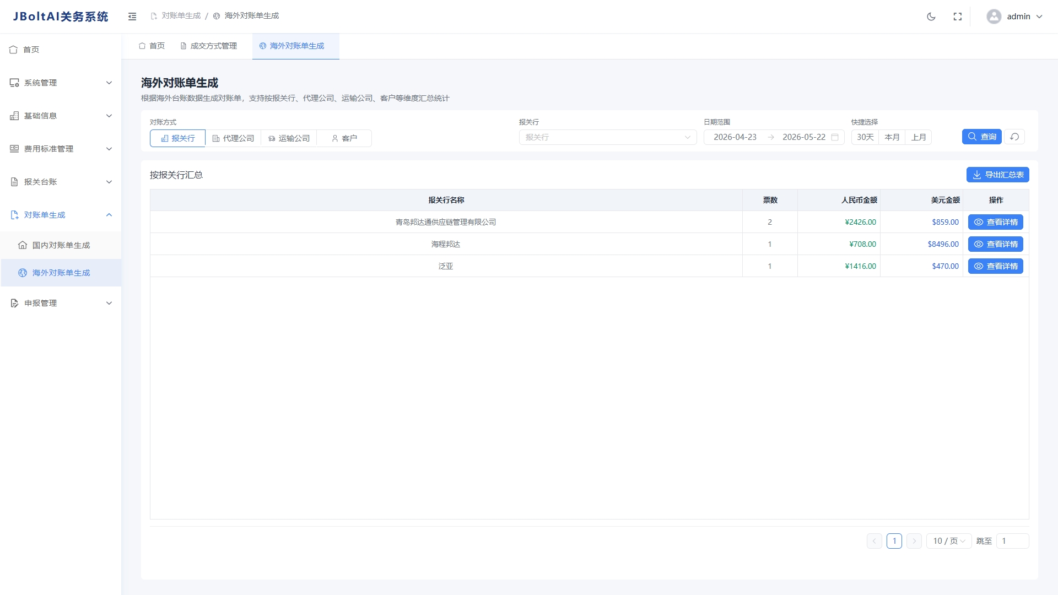Select 上月 quick range
This screenshot has width=1058, height=595.
[x=919, y=137]
